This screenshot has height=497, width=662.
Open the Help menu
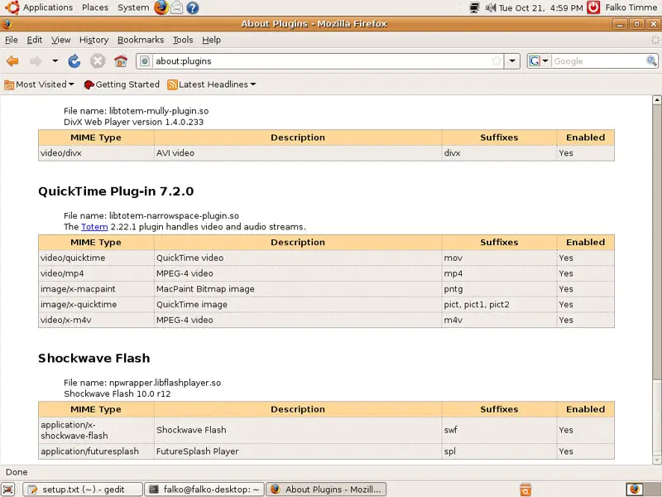[211, 40]
